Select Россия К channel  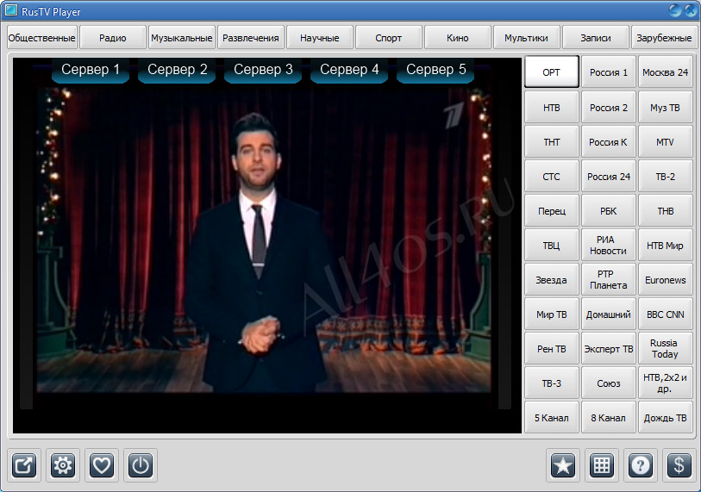coord(608,141)
